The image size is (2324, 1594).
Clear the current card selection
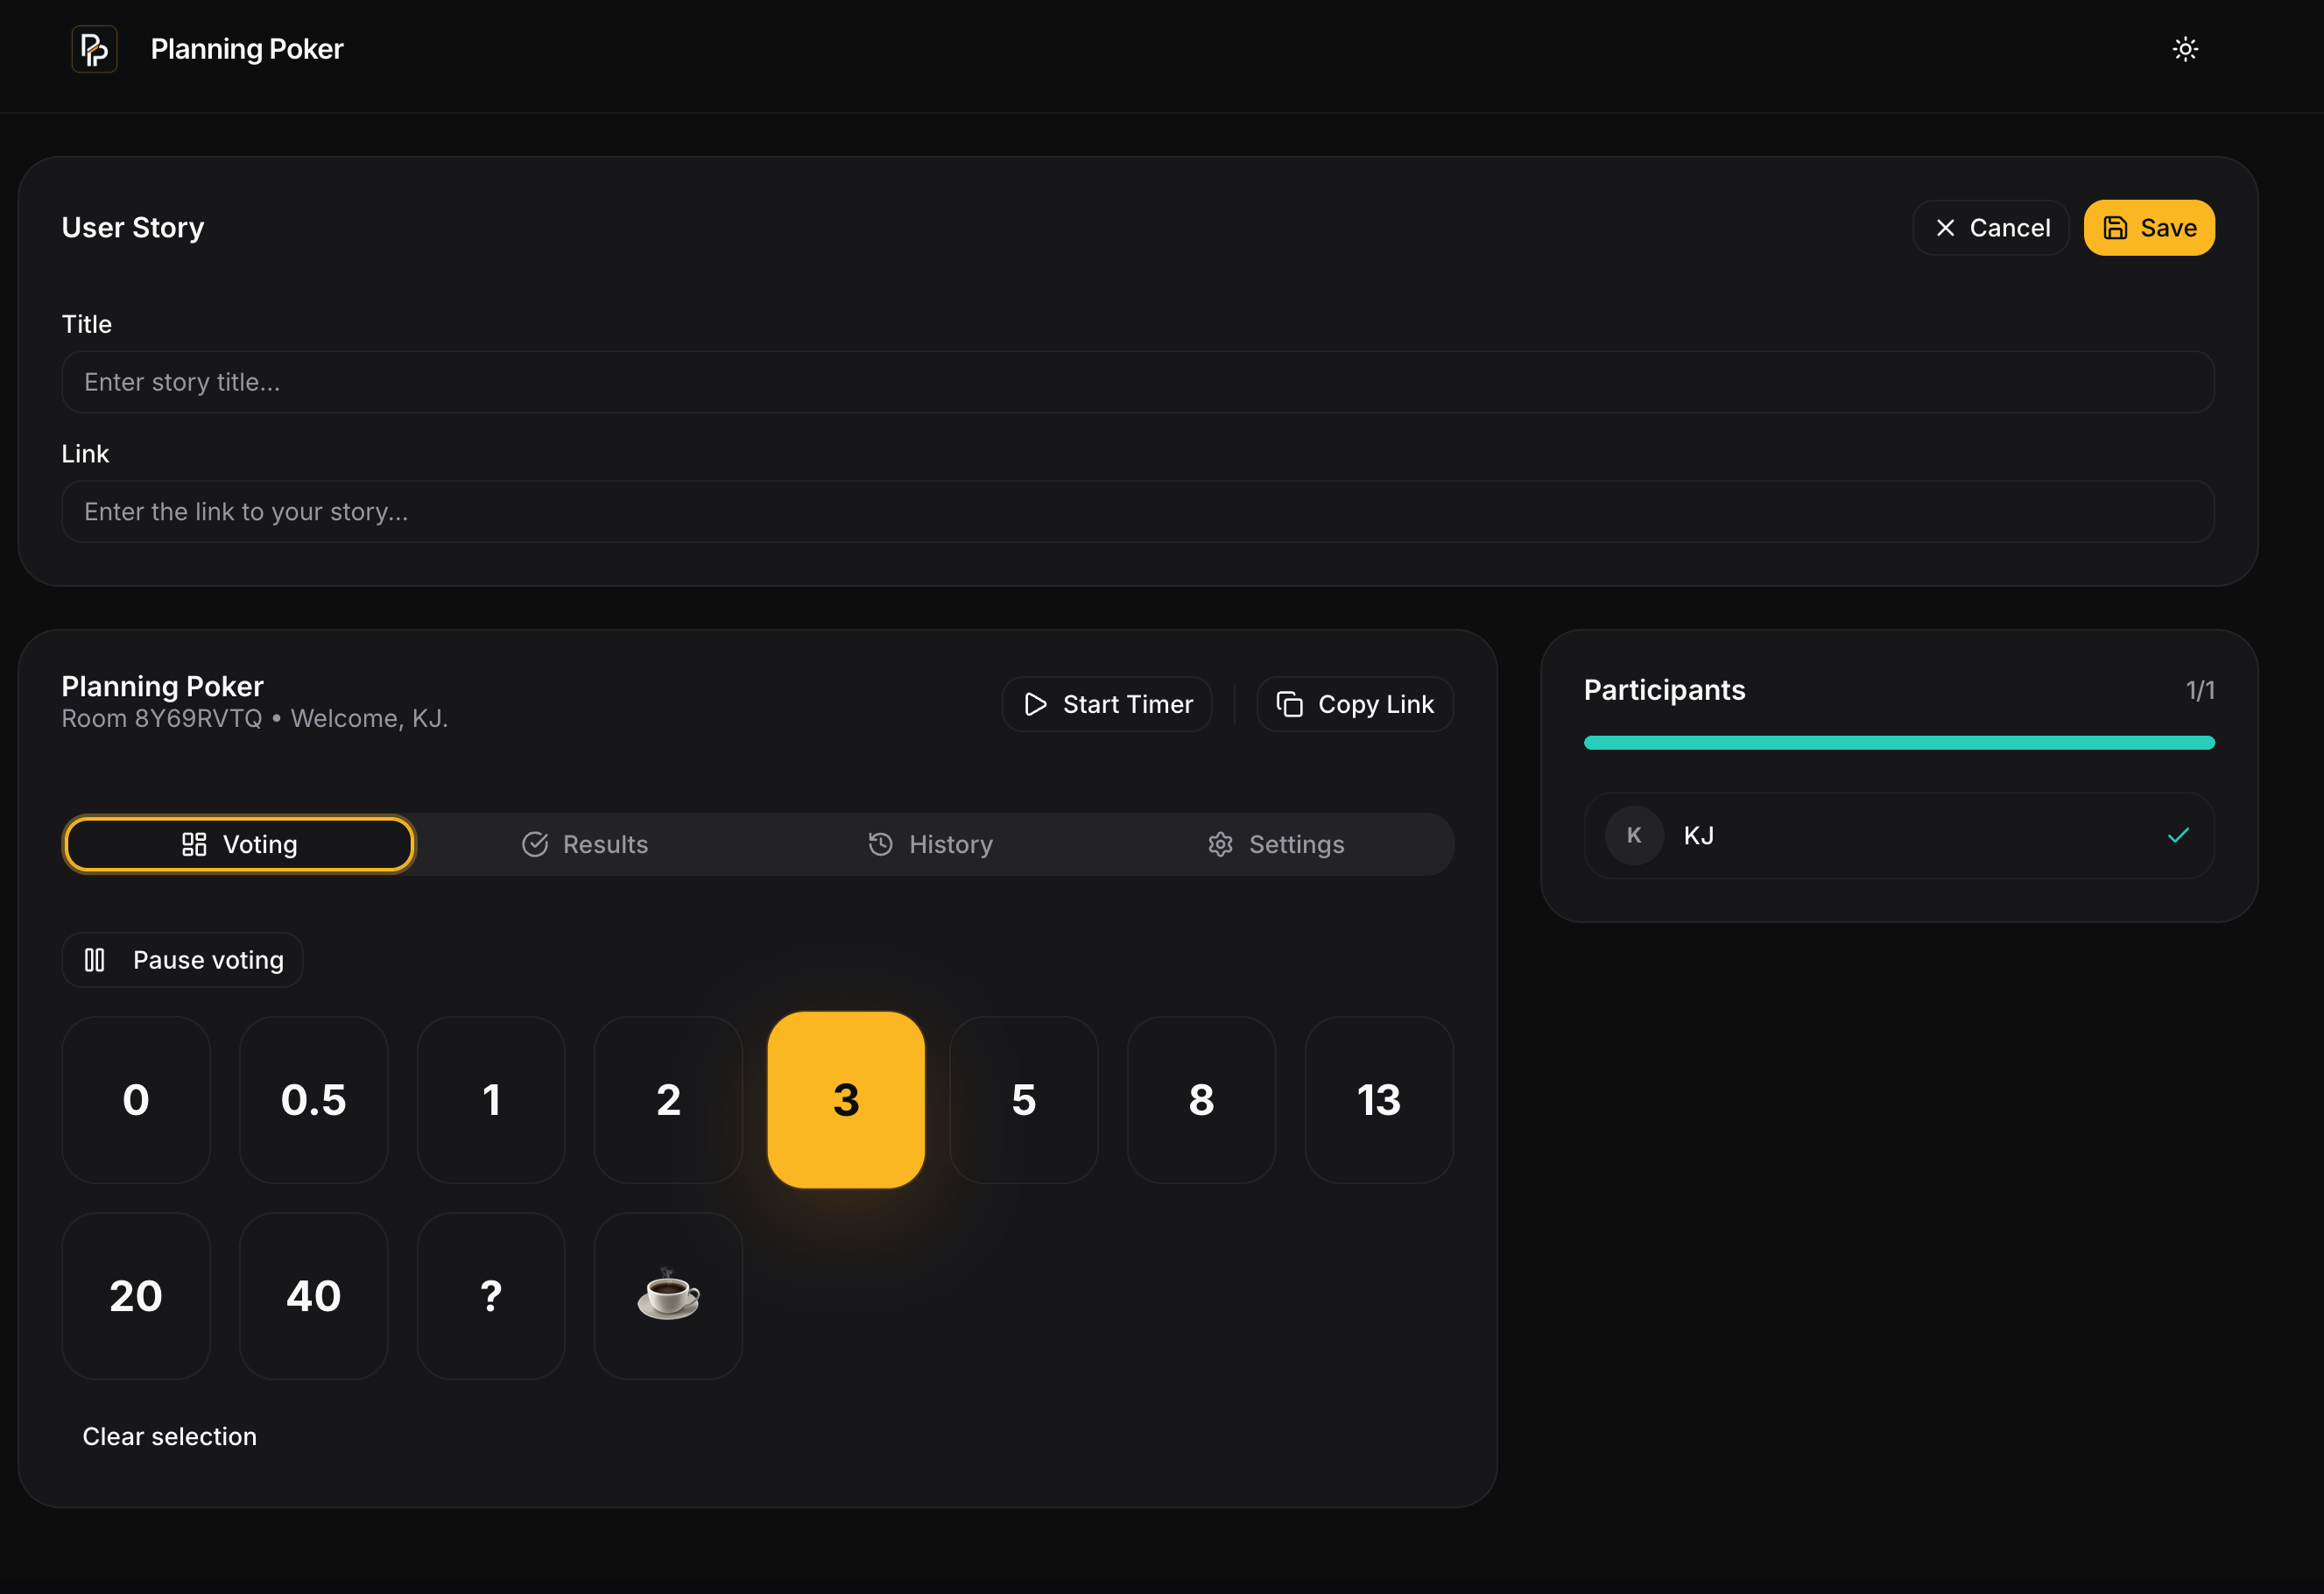point(169,1436)
